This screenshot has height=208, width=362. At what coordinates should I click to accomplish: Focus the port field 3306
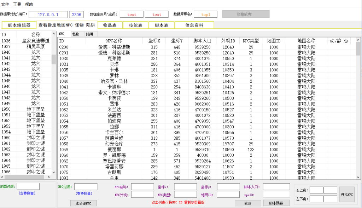coord(76,15)
